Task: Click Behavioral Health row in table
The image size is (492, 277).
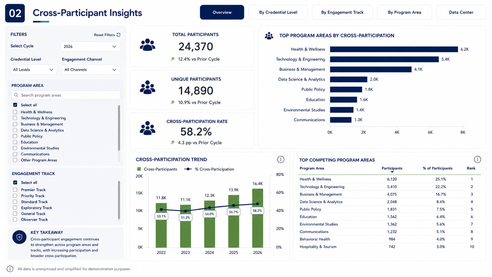Action: 390,239
